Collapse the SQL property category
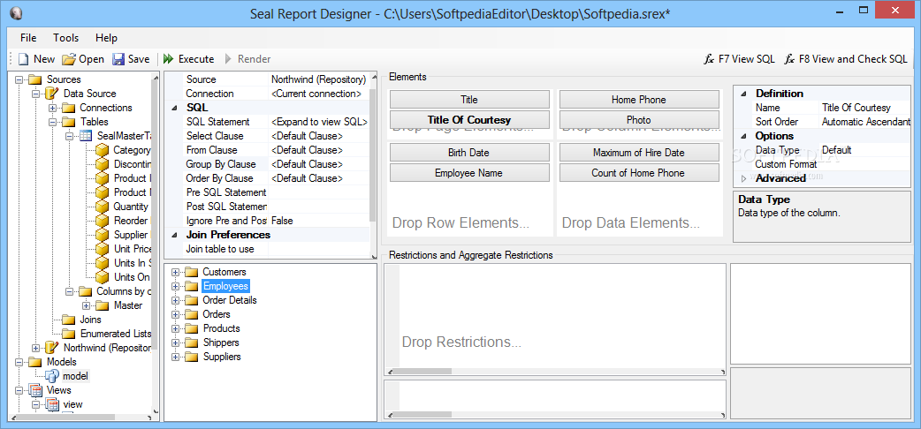921x429 pixels. pos(174,108)
